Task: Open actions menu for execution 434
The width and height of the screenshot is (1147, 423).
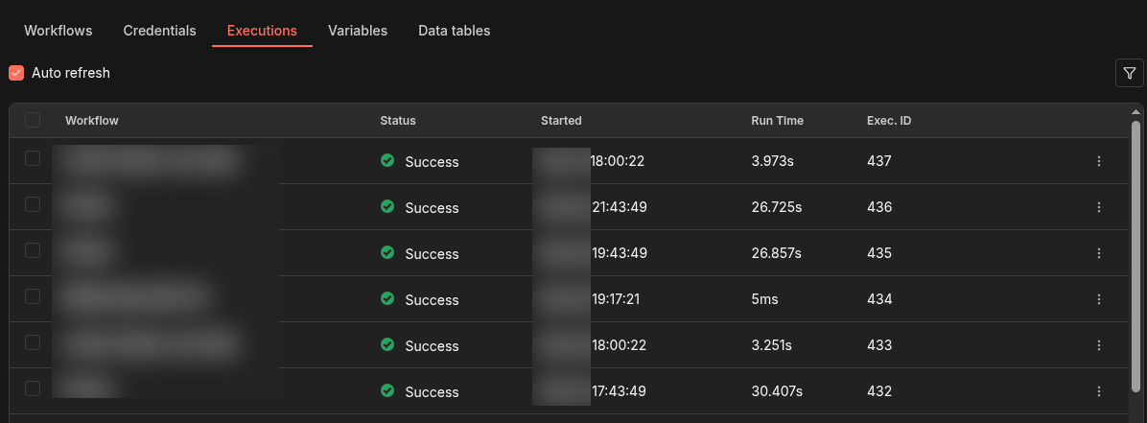Action: (x=1099, y=299)
